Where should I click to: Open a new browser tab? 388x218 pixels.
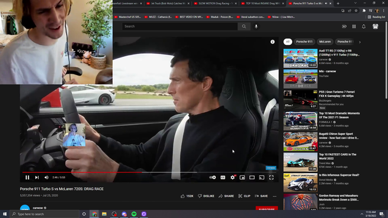(338, 4)
